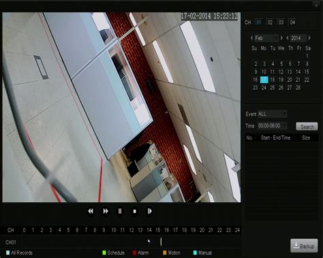Viewport: 323px width, 258px height.
Task: Open the Event ALL dropdown
Action: pyautogui.click(x=272, y=114)
